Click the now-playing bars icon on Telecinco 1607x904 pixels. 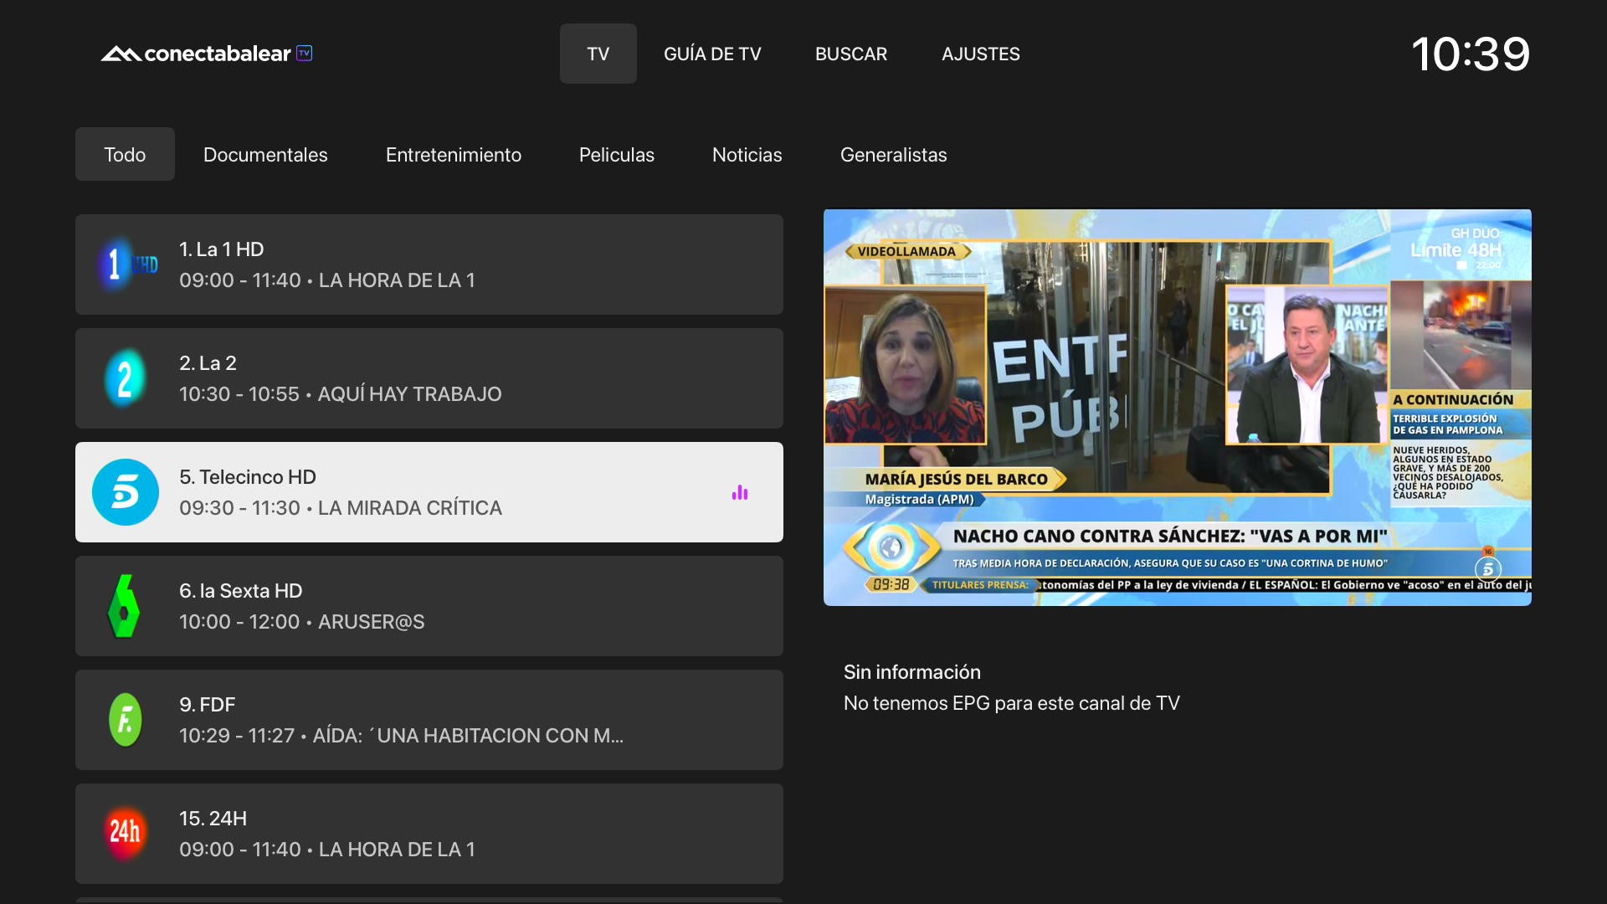(x=740, y=493)
